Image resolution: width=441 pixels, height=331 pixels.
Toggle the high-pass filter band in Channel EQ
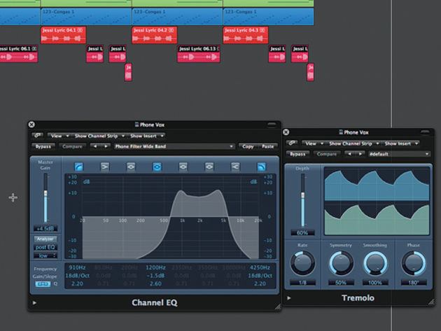coord(78,167)
